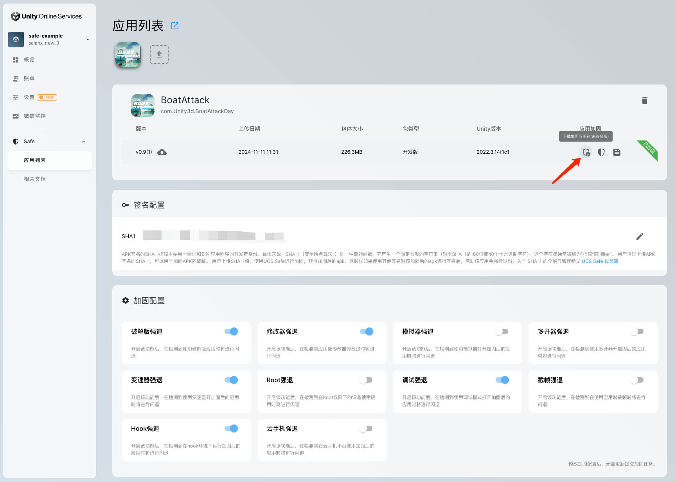Download the v0.9(1) package via cloud icon
This screenshot has height=482, width=676.
pyautogui.click(x=162, y=152)
